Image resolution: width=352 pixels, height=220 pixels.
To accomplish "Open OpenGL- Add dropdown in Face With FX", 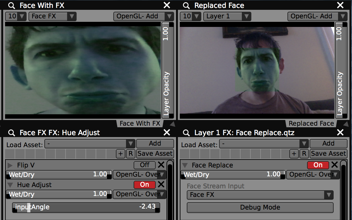I will pyautogui.click(x=143, y=16).
